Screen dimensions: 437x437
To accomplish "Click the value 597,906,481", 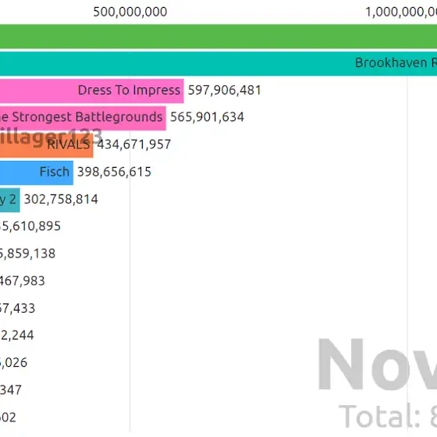I will point(225,91).
